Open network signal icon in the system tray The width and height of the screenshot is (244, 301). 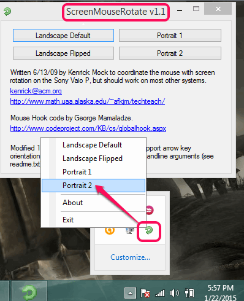160,293
